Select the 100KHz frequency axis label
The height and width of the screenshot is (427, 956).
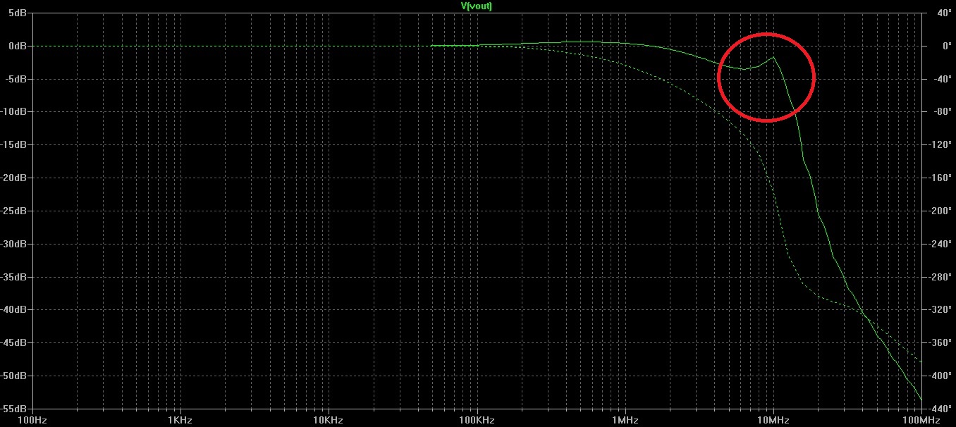coord(477,421)
